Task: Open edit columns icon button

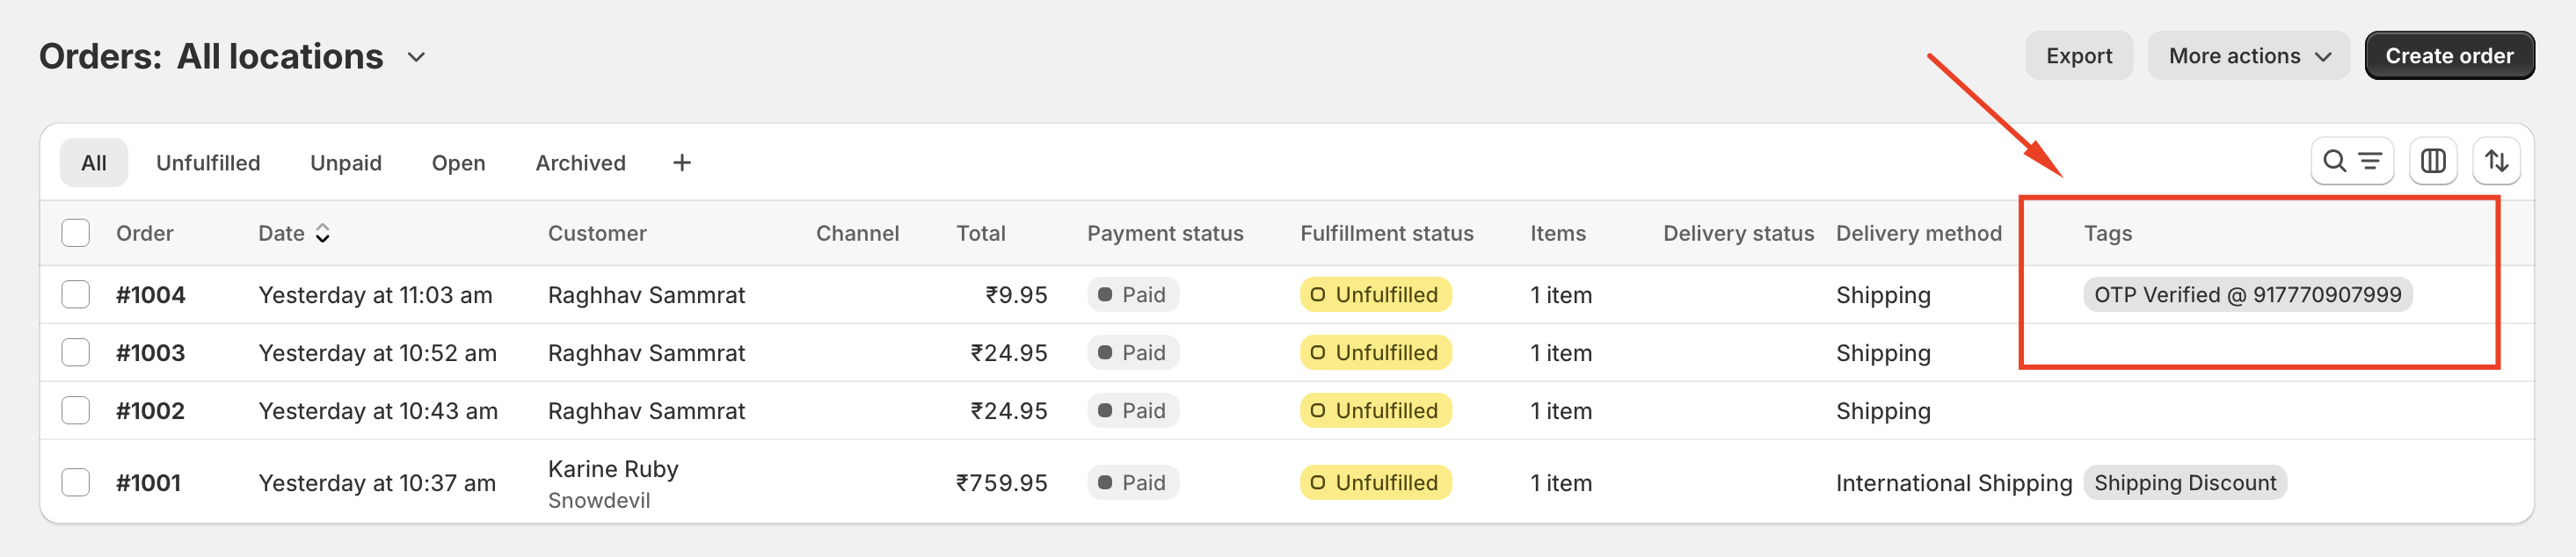Action: click(2433, 161)
